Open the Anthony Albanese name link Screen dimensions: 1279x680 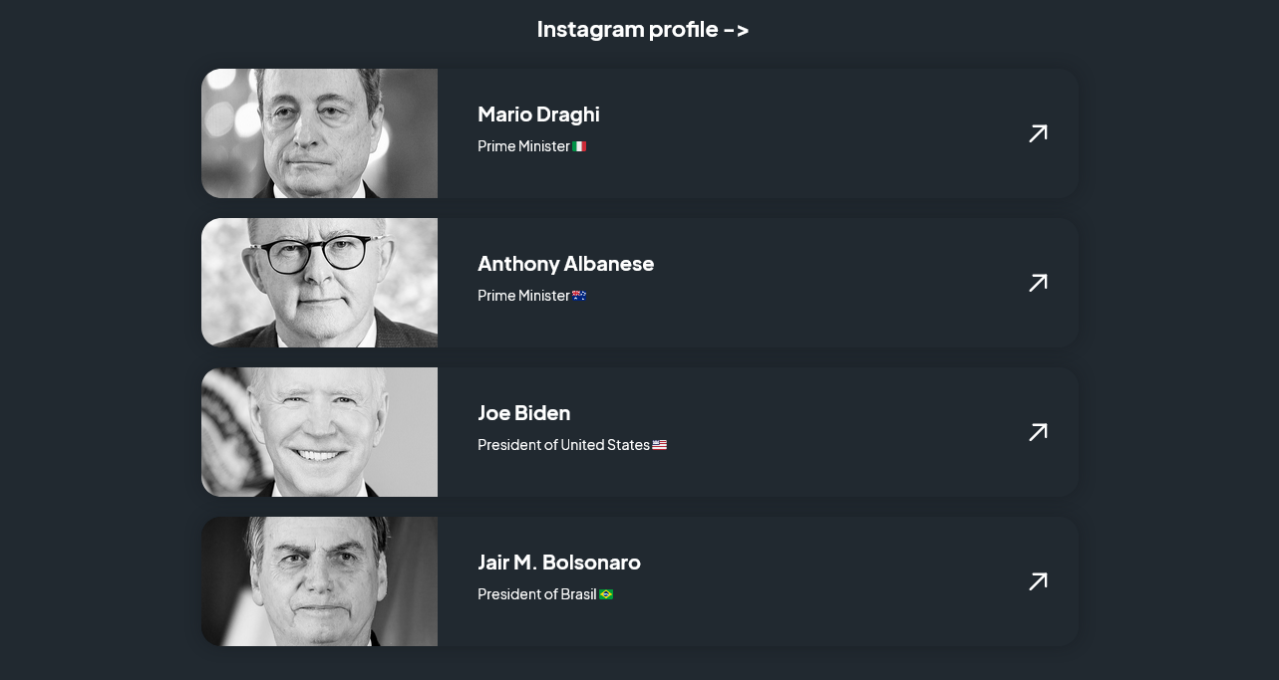coord(565,264)
